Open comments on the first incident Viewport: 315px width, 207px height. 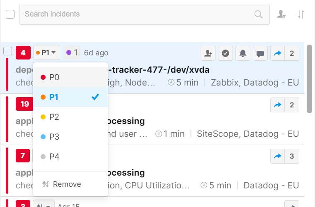click(260, 53)
